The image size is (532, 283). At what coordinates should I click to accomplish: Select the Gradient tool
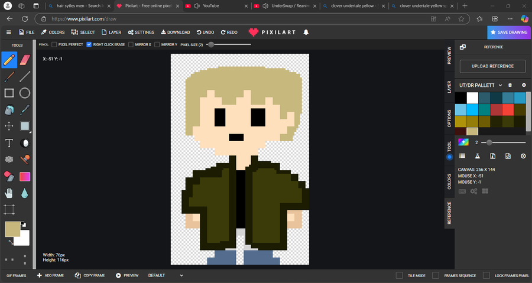pyautogui.click(x=25, y=176)
